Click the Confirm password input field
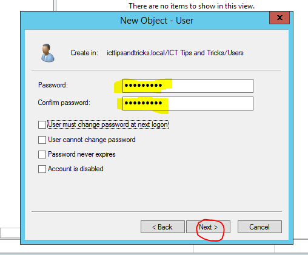 point(188,103)
